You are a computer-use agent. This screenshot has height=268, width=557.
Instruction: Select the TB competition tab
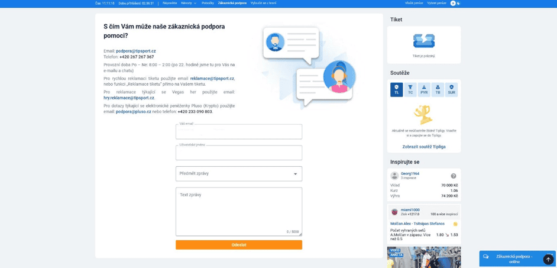(438, 90)
